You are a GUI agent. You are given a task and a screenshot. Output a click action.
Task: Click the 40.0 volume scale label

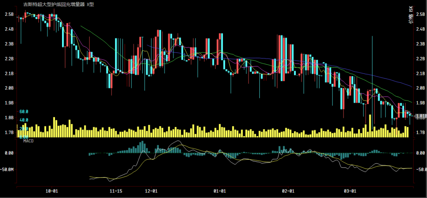(x=24, y=120)
